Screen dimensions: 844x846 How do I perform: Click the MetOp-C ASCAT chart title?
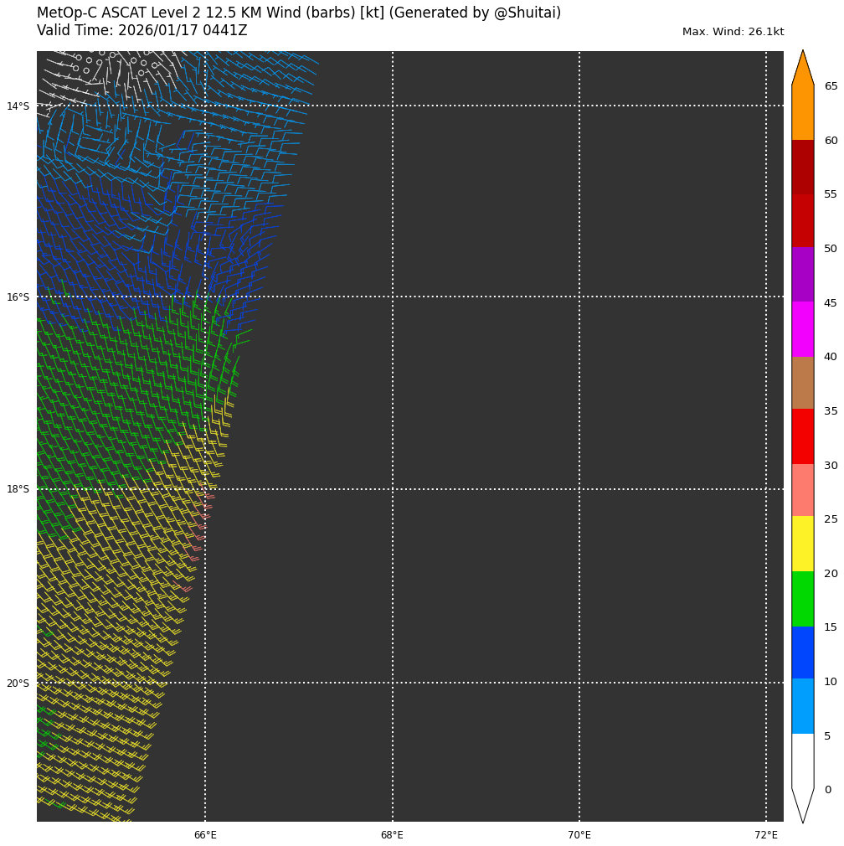click(x=299, y=13)
